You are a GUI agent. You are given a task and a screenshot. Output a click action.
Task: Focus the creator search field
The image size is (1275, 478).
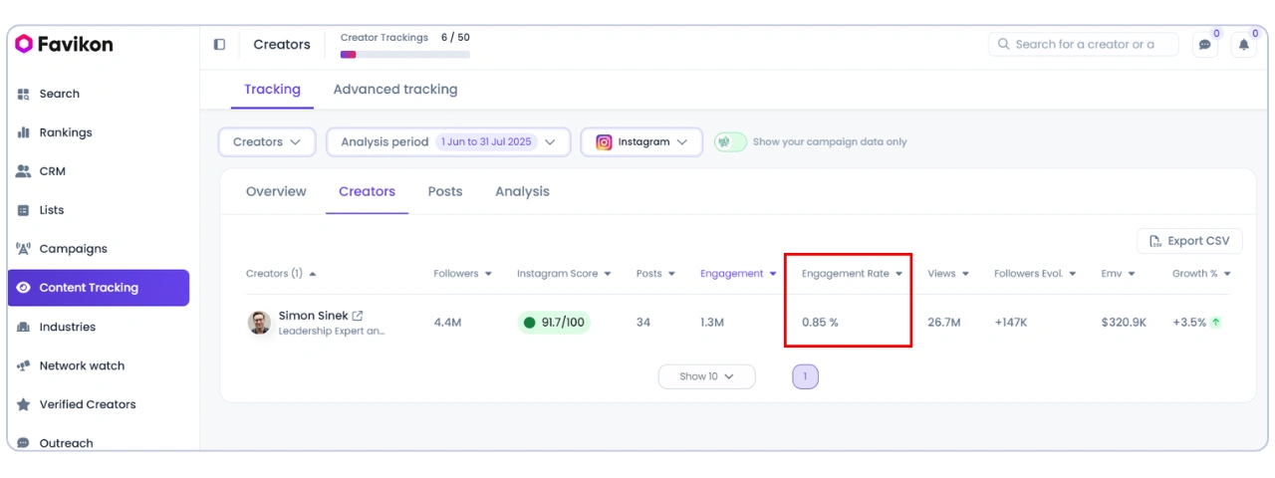click(x=1084, y=45)
